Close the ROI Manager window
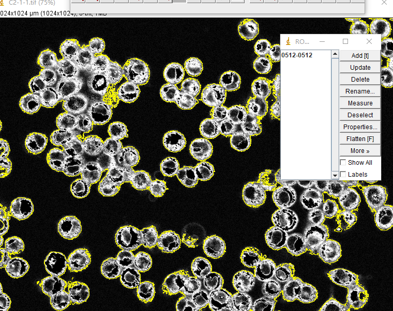Viewport: 393px width, 311px height. [x=369, y=41]
